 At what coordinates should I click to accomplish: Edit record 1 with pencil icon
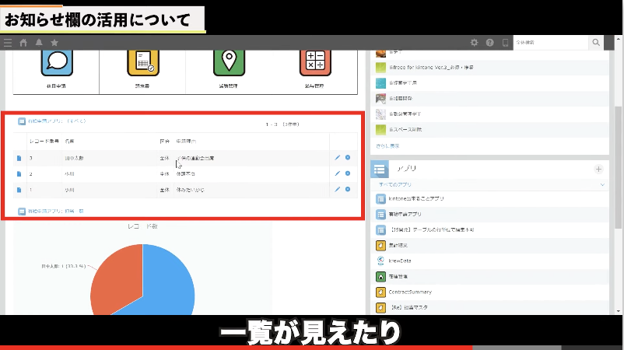[337, 189]
